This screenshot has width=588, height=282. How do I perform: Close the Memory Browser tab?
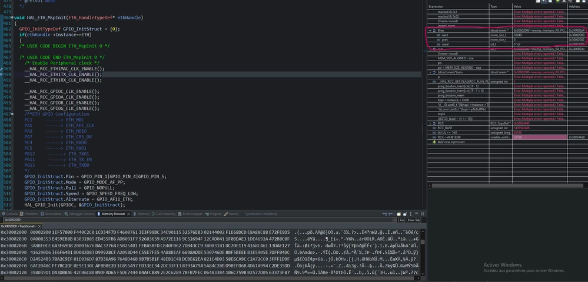[x=129, y=214]
